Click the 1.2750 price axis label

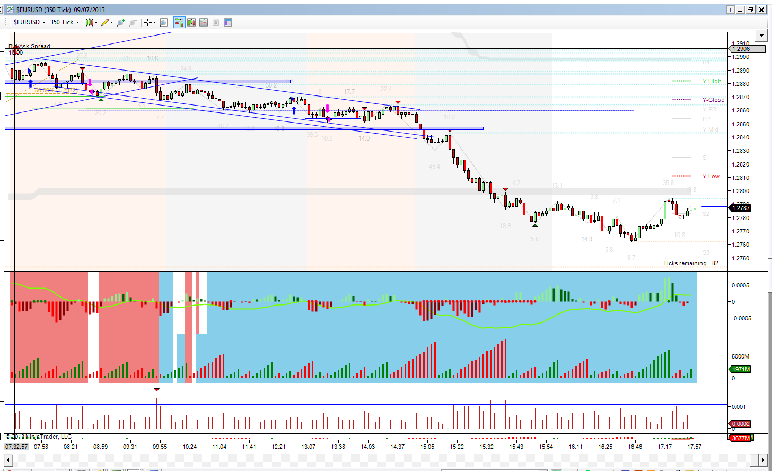click(741, 258)
